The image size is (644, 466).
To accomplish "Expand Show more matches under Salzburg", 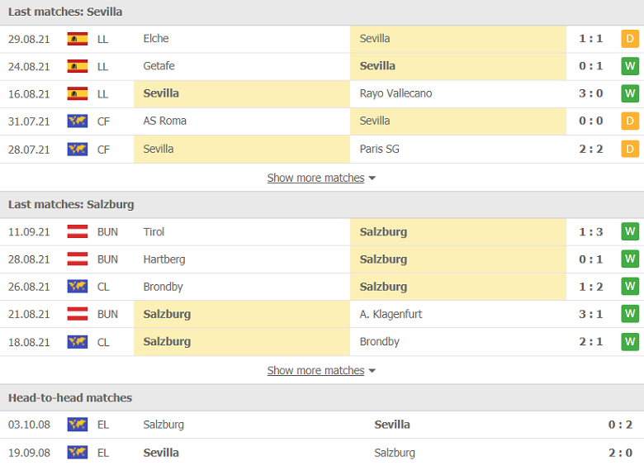I will pos(315,371).
